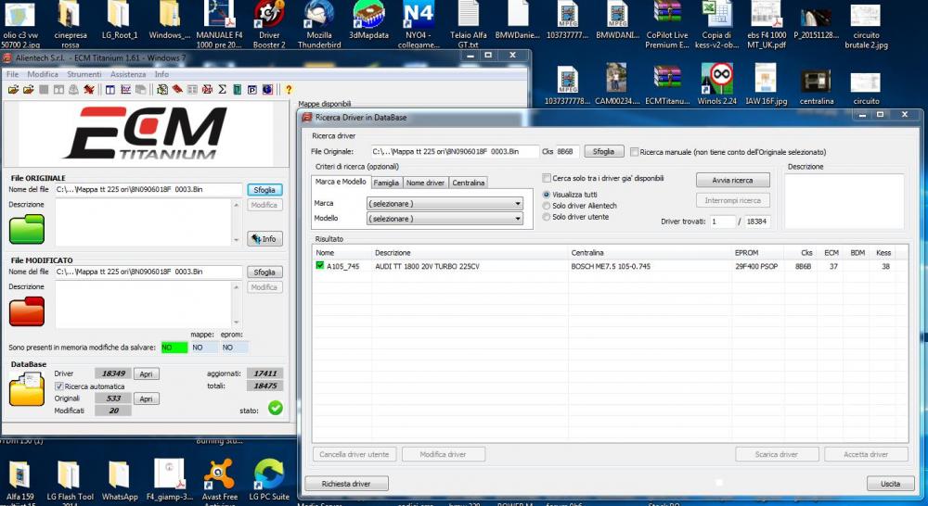Click the red arrow pin toolbar icon
Screen dimensions: 928x506
click(89, 90)
